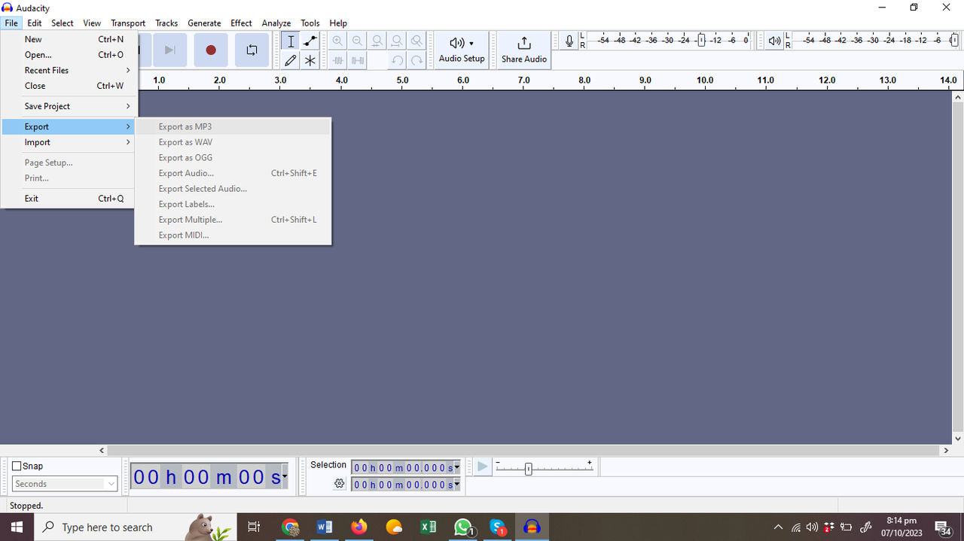The height and width of the screenshot is (541, 964).
Task: Open selection end time format arrow
Action: tap(456, 485)
